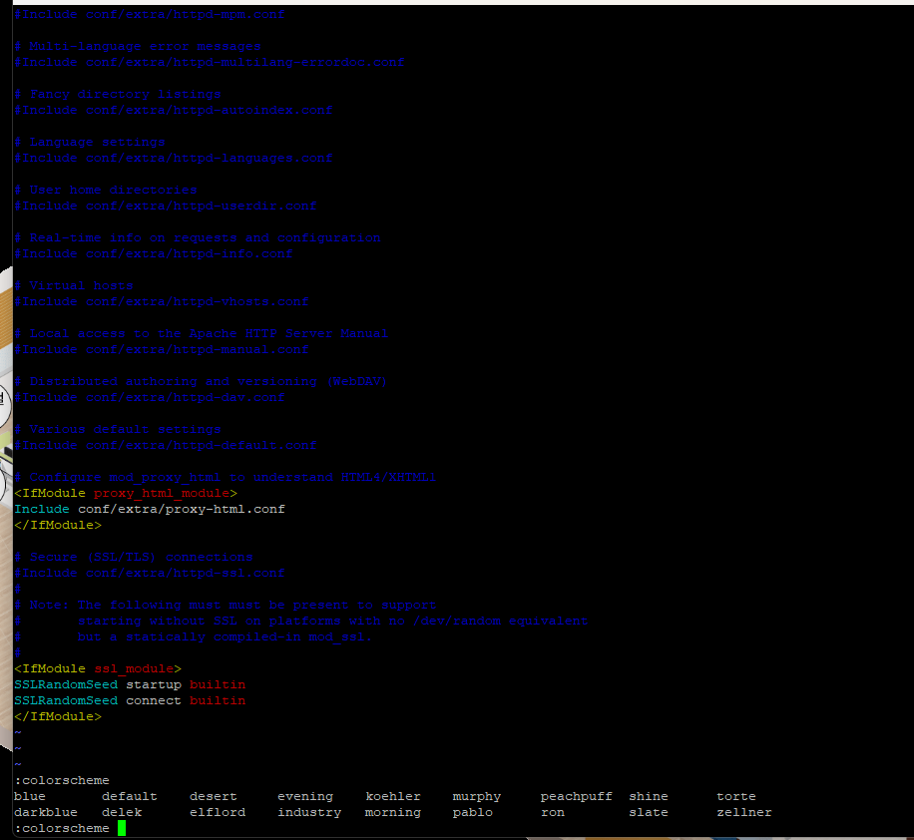This screenshot has width=914, height=840.
Task: Click the httpd-vhosts.conf include line
Action: pos(162,301)
